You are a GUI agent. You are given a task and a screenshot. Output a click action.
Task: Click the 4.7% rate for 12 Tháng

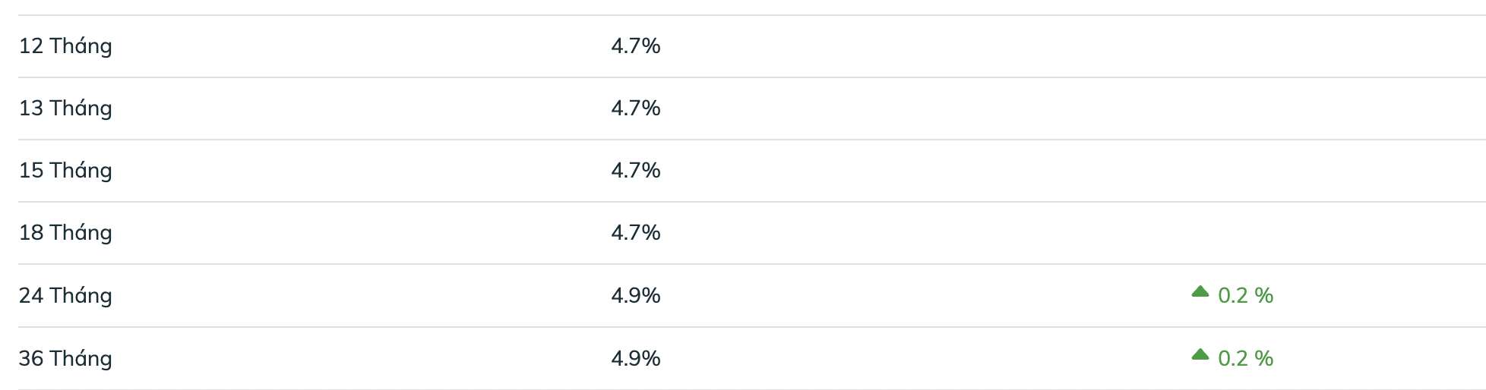636,46
